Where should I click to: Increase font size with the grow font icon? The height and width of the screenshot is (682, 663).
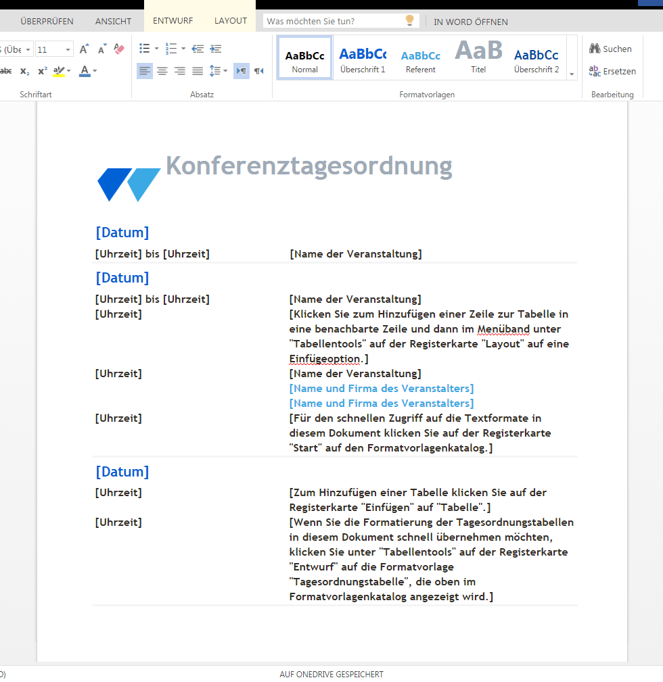click(84, 49)
